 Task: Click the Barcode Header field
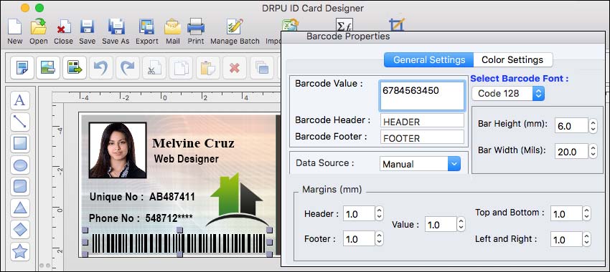tap(422, 121)
